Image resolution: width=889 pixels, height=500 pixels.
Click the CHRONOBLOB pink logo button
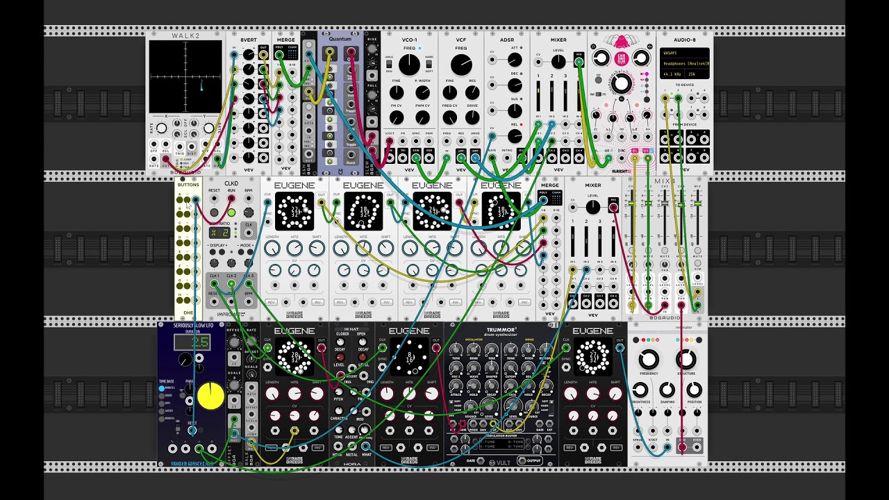click(622, 58)
